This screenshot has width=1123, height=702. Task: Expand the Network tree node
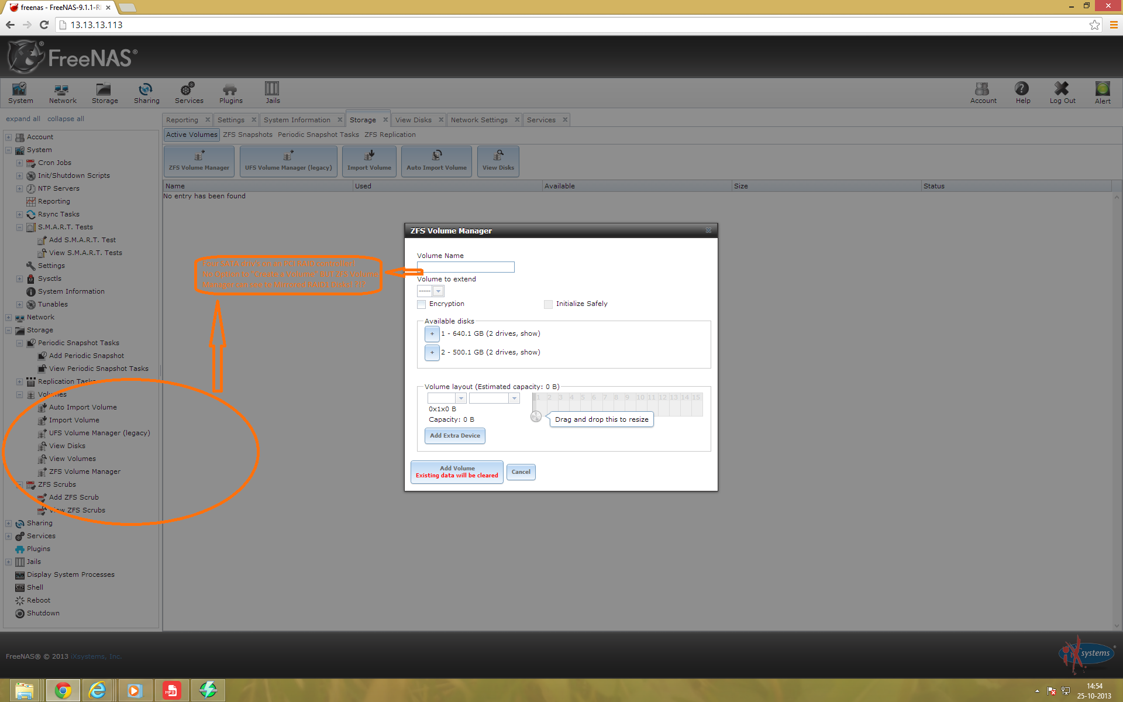tap(9, 317)
